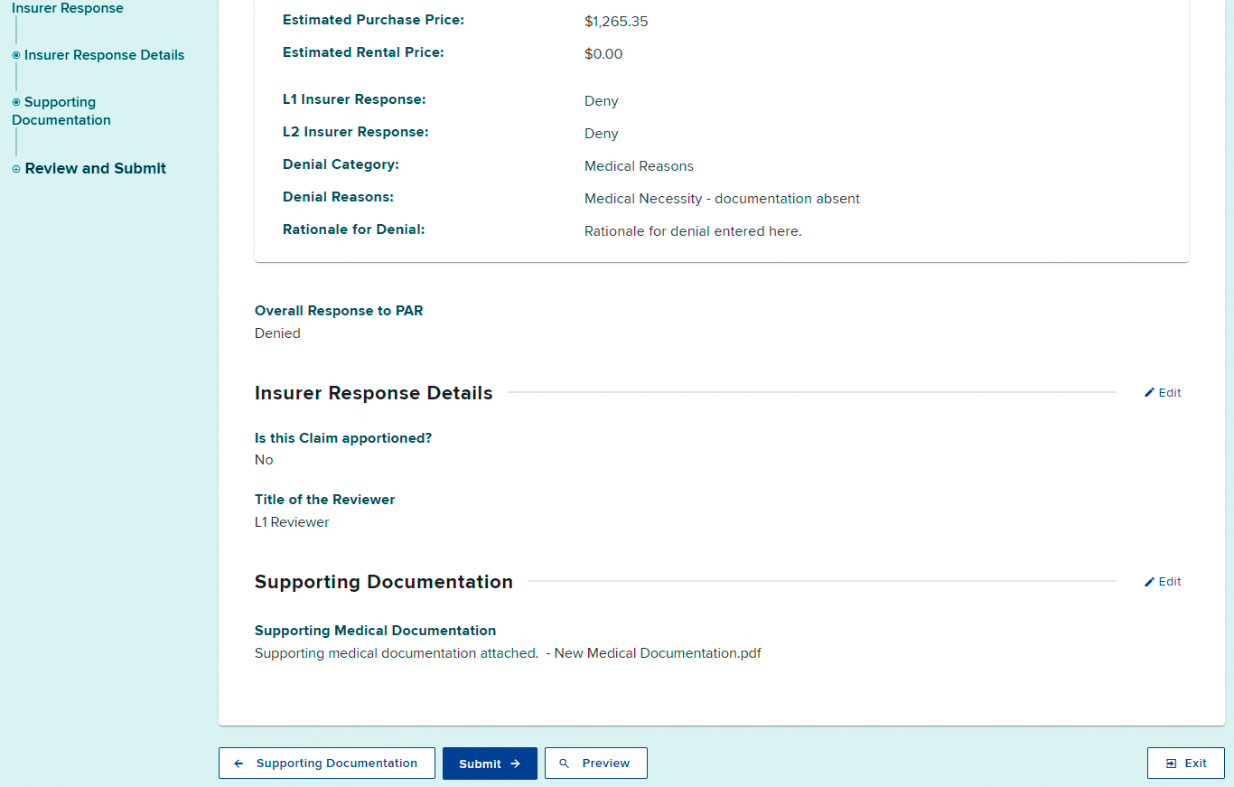Viewport: 1234px width, 787px height.
Task: Click the $1,265.35 estimated purchase price
Action: [x=616, y=22]
